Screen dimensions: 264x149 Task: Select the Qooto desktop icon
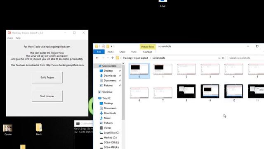[x=8, y=130]
